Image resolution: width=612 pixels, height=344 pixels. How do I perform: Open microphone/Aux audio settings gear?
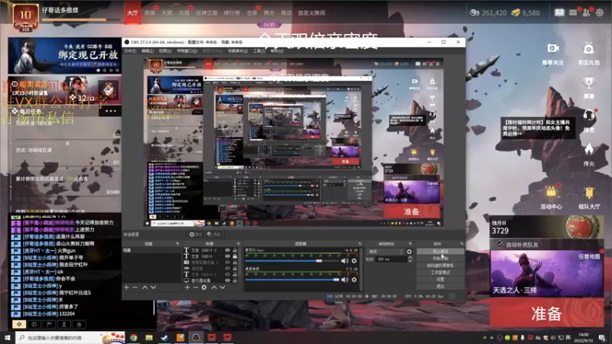[354, 261]
